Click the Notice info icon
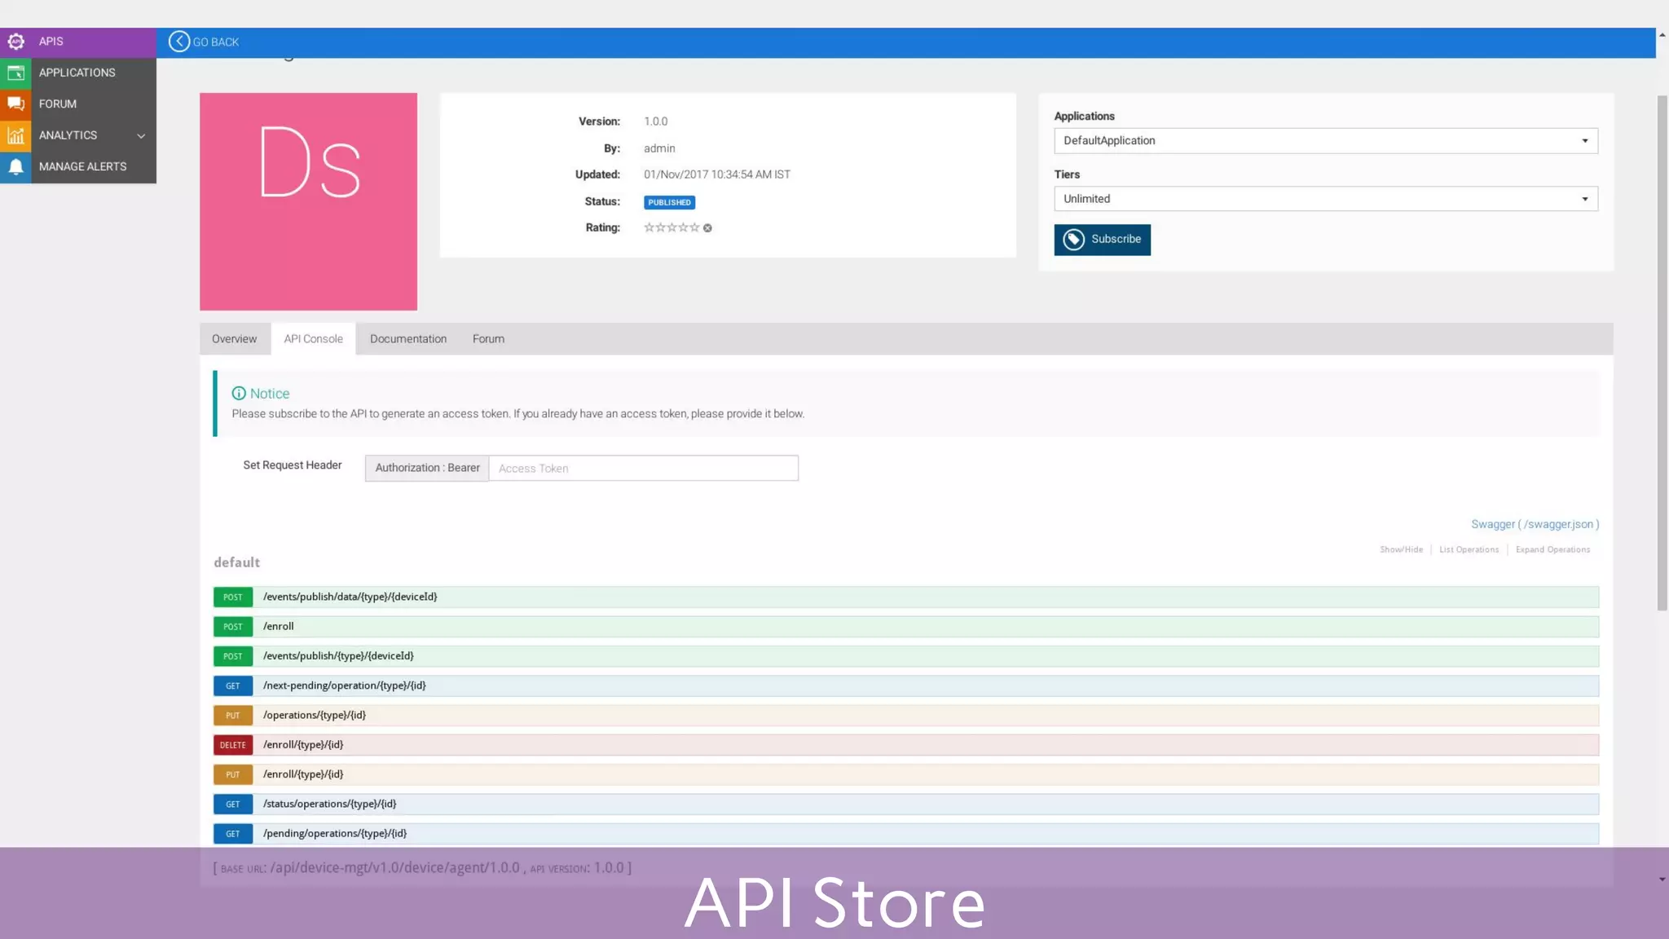The image size is (1669, 939). pyautogui.click(x=239, y=393)
